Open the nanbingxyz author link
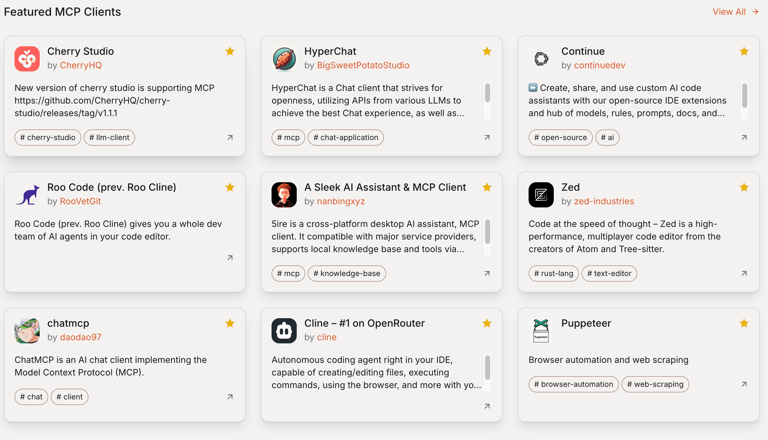The width and height of the screenshot is (768, 440). (x=341, y=201)
